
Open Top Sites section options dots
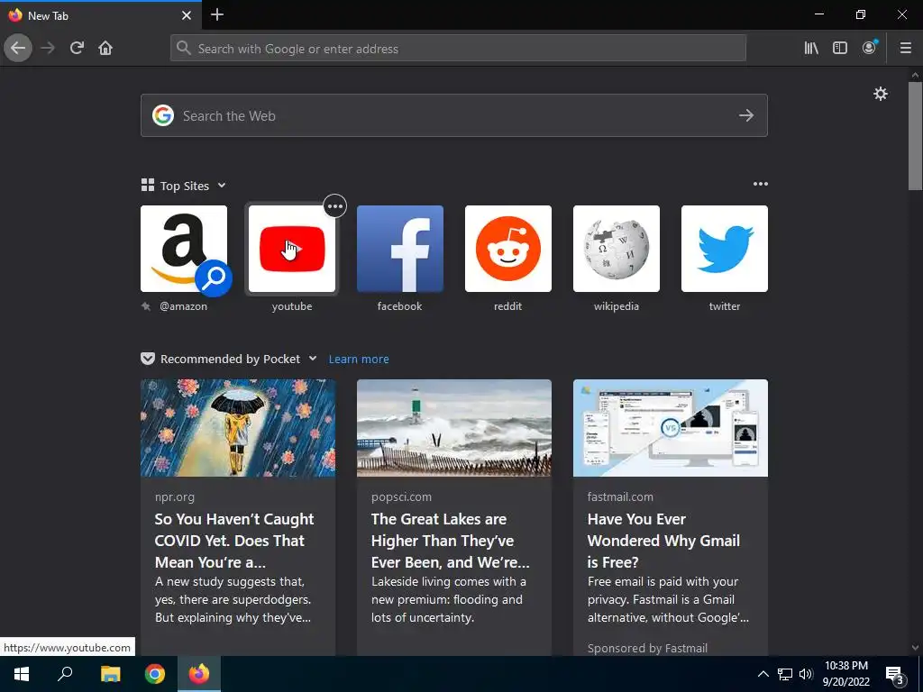(761, 184)
